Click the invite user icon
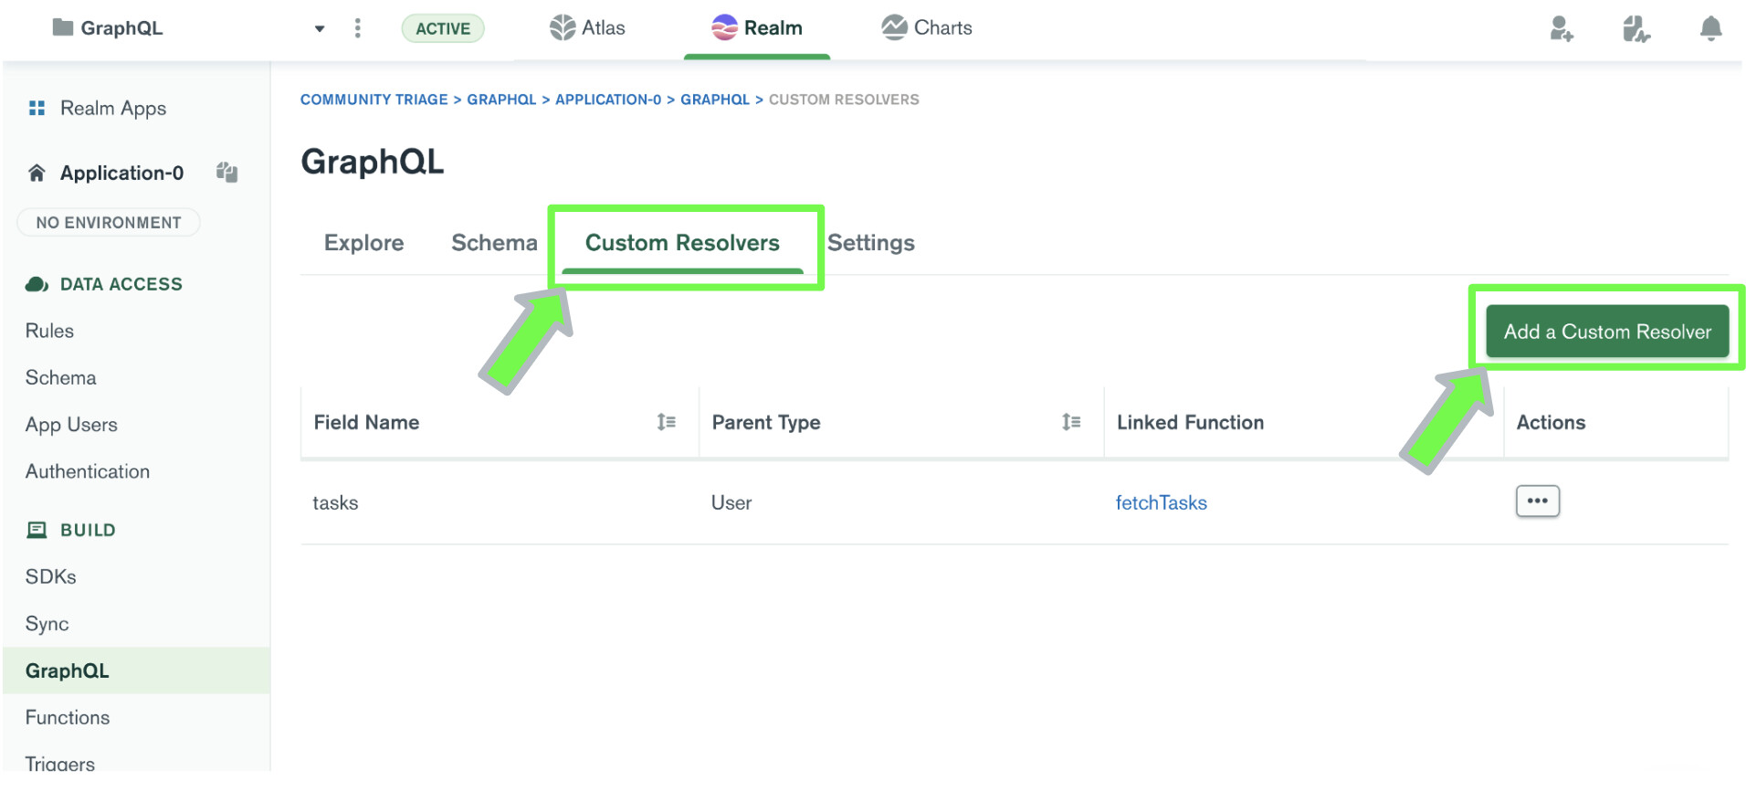The width and height of the screenshot is (1757, 802). click(x=1561, y=29)
